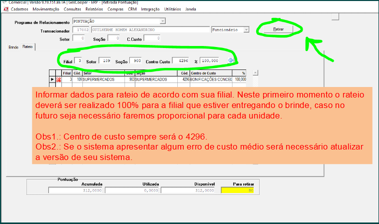The height and width of the screenshot is (224, 379).
Task: Switch to the Brinde tab
Action: point(13,46)
